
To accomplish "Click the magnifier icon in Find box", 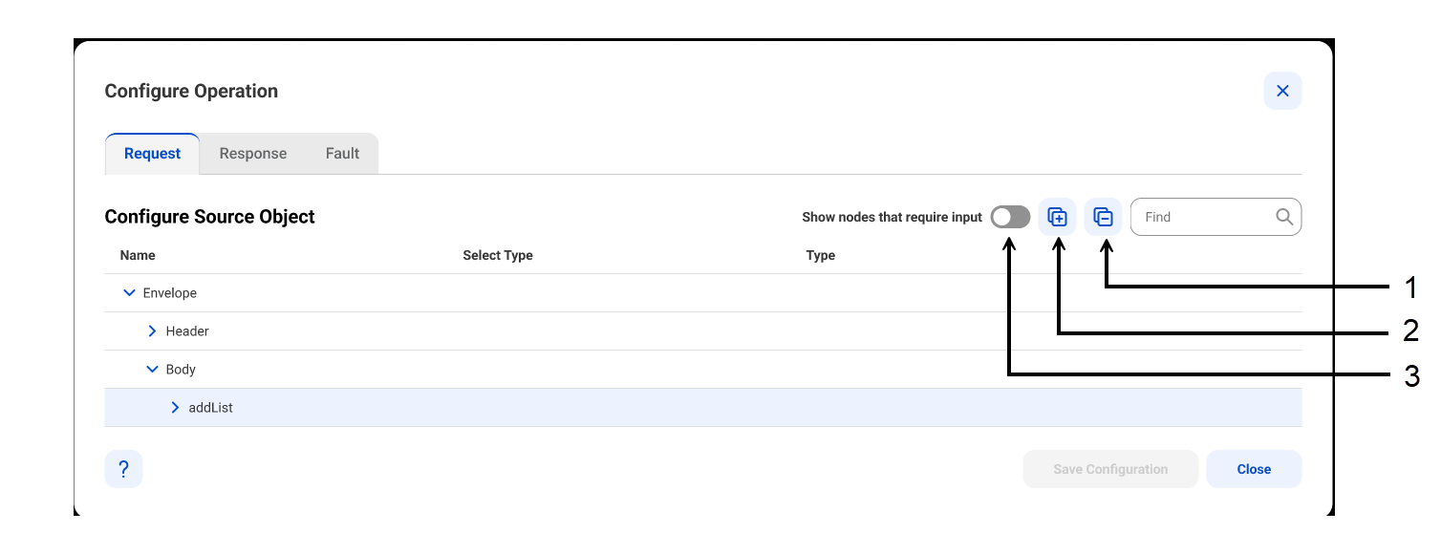I will (x=1284, y=217).
